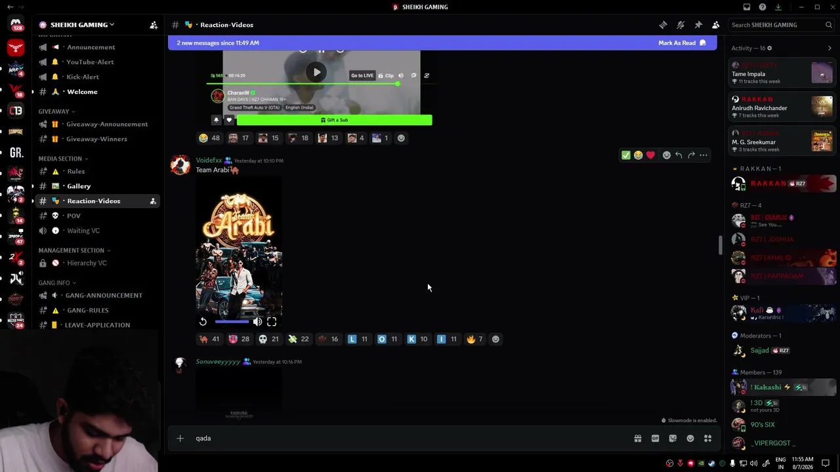Replay the Team Arabi video
This screenshot has width=840, height=472.
(203, 321)
